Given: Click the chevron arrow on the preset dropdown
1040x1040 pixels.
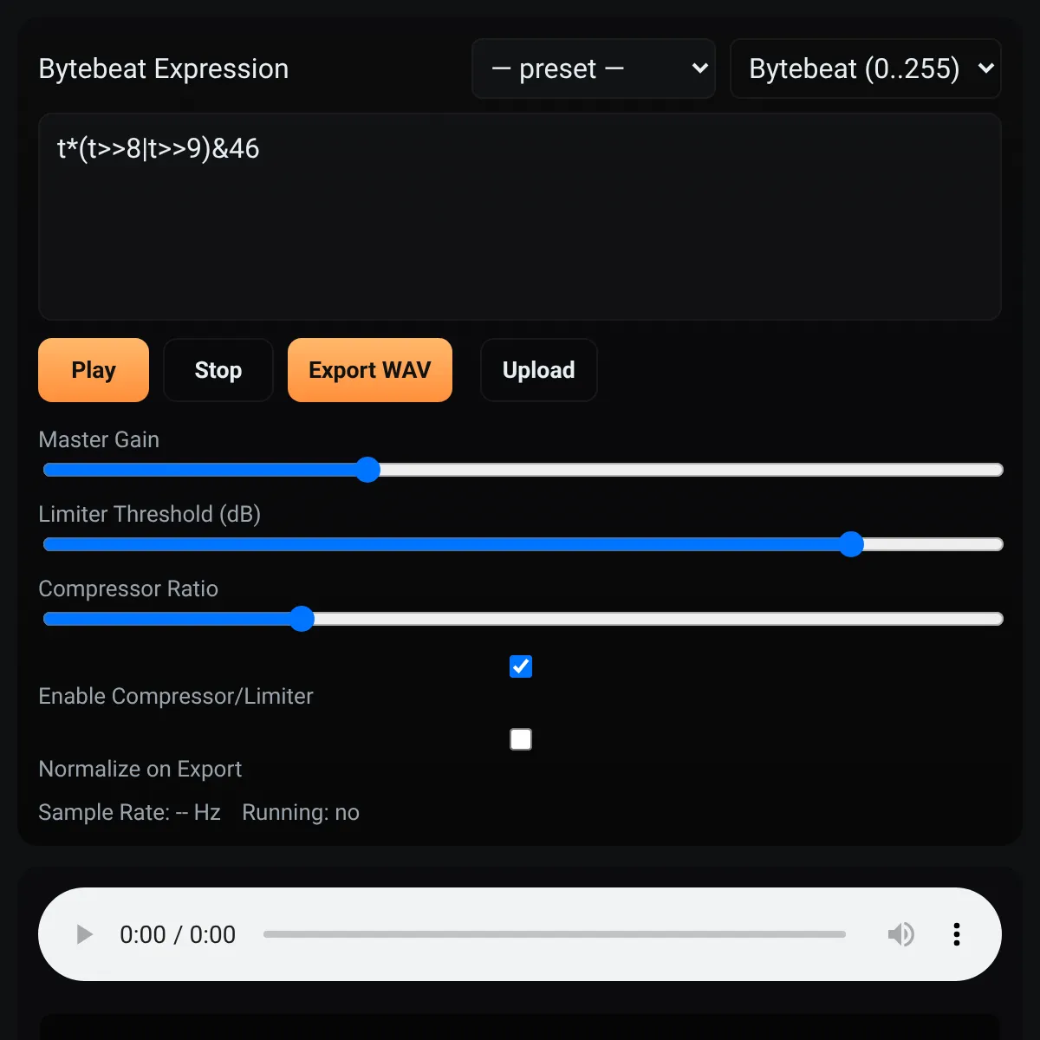Looking at the screenshot, I should point(700,68).
